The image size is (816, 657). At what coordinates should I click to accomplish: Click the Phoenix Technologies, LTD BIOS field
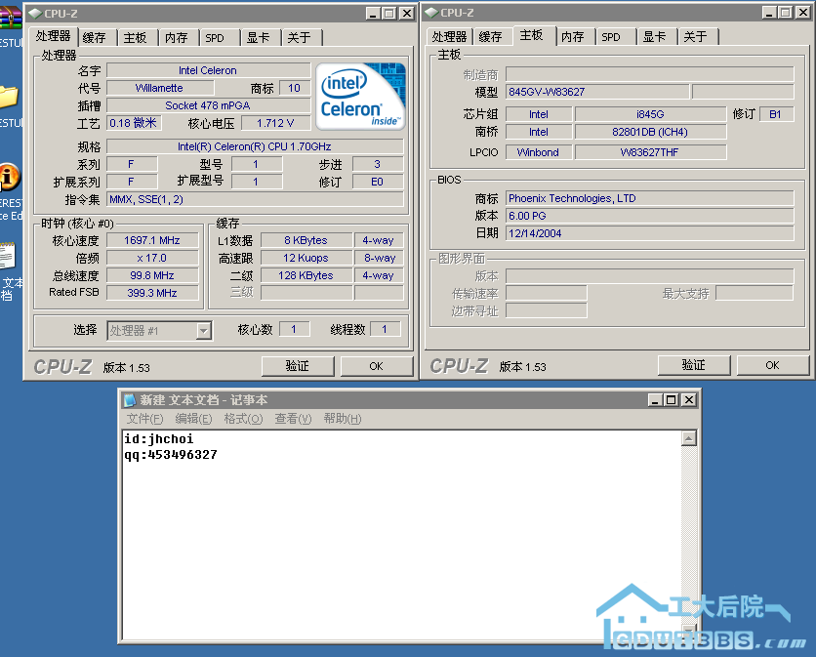point(650,198)
